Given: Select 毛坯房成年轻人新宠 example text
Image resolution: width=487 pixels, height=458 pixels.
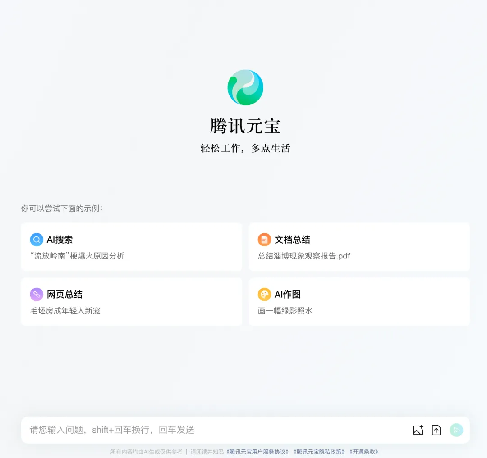Looking at the screenshot, I should click(65, 311).
